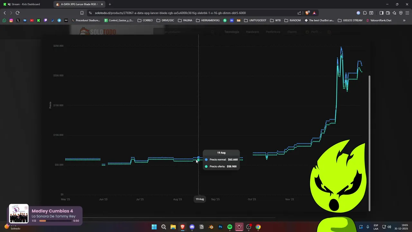Open Photoshop from taskbar

coord(220,227)
